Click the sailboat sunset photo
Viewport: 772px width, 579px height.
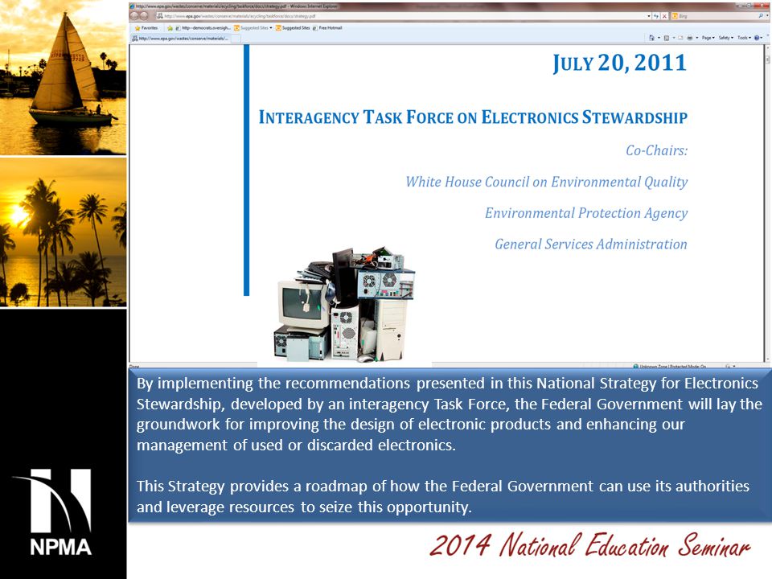tap(63, 77)
